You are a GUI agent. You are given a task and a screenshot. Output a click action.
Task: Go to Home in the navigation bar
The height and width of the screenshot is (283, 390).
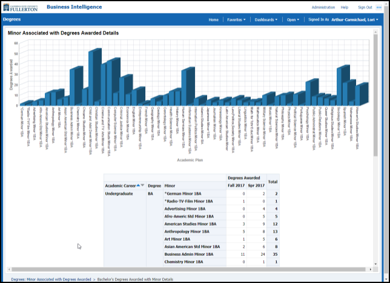[213, 19]
